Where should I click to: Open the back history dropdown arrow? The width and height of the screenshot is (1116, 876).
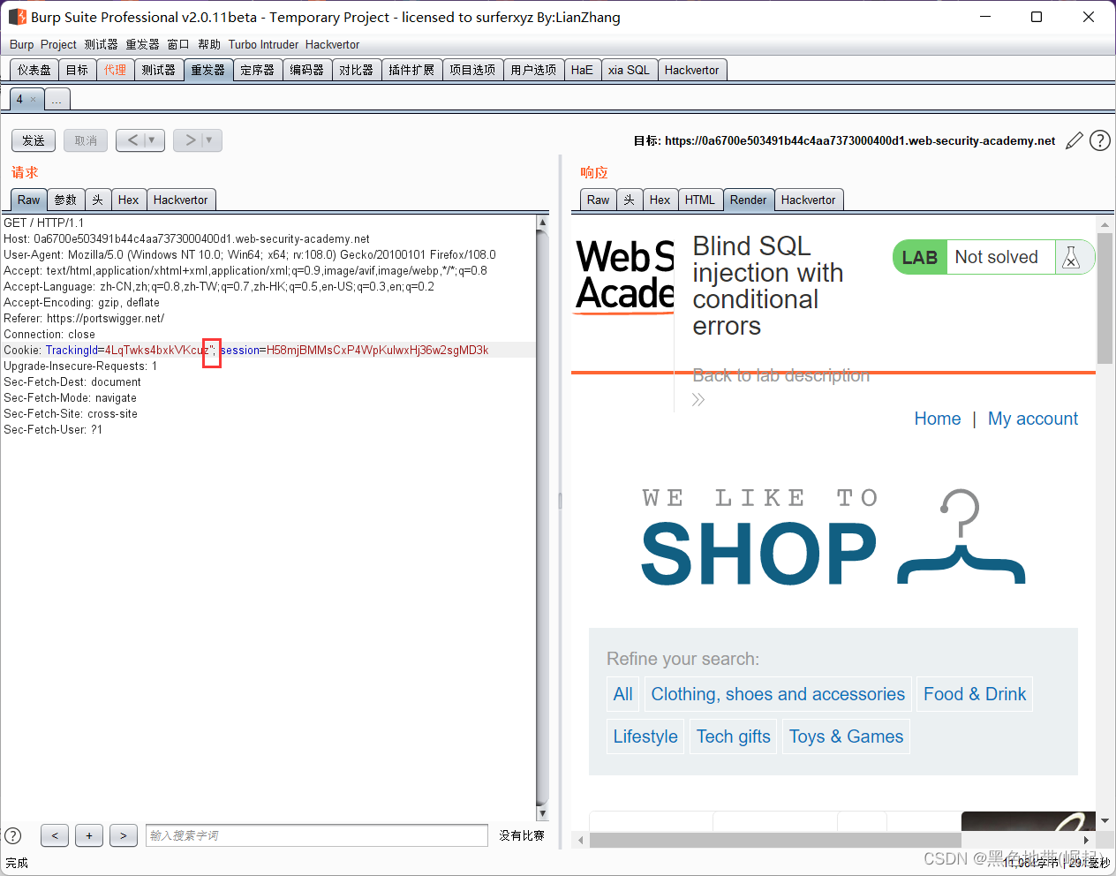click(x=152, y=140)
